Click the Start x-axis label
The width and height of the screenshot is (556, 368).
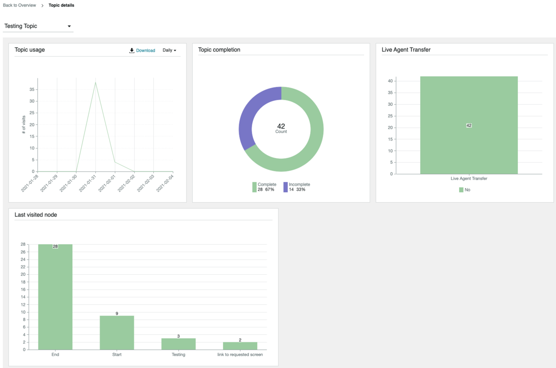(117, 354)
